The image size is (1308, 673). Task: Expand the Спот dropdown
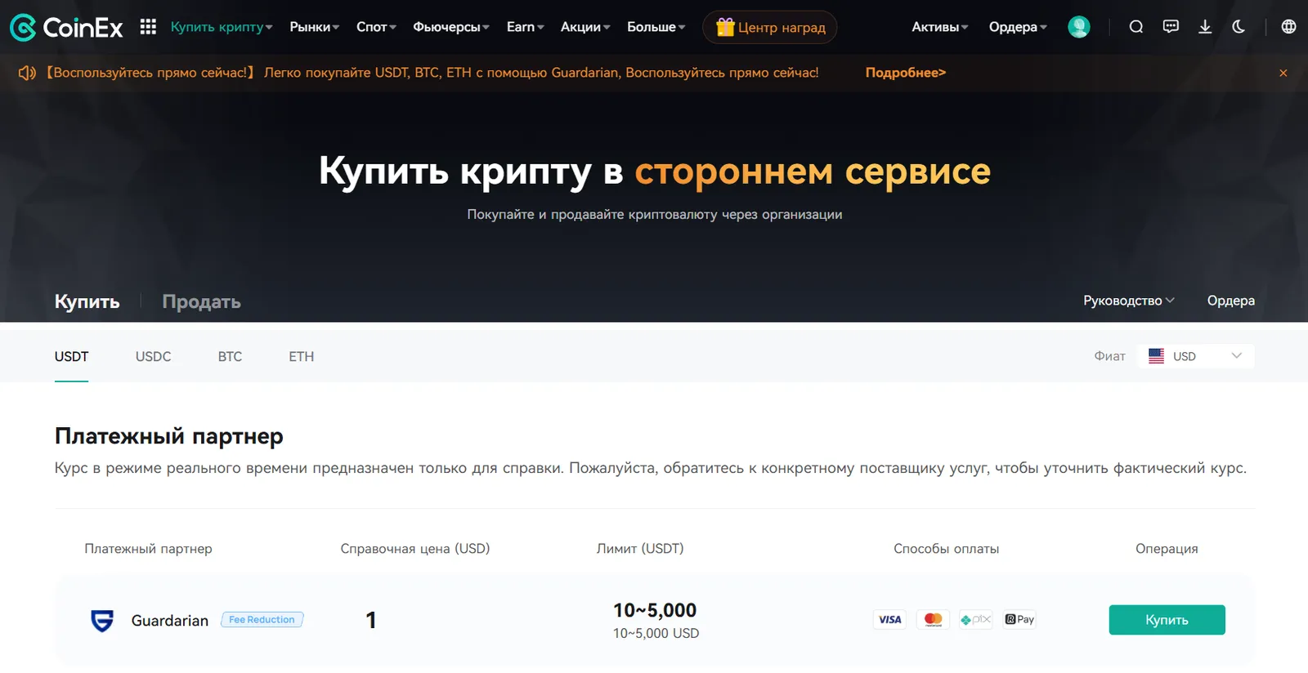[376, 27]
